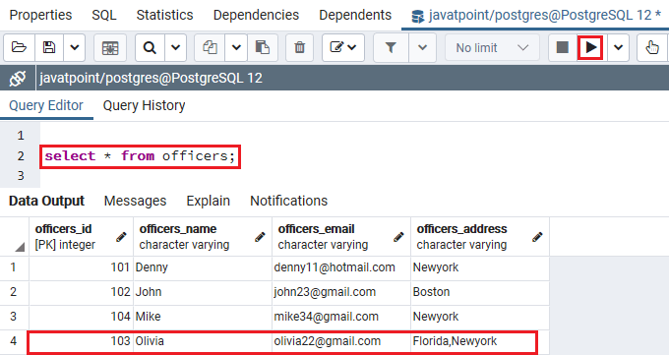669x355 pixels.
Task: Stop the running query
Action: click(x=563, y=47)
